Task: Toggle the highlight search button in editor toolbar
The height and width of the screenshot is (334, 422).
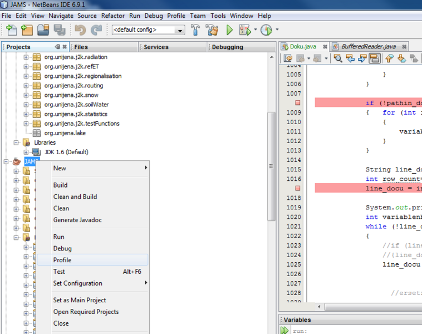Action: [375, 58]
